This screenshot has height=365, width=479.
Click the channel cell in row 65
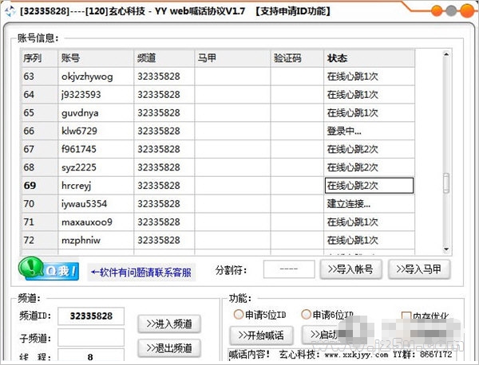coord(164,113)
